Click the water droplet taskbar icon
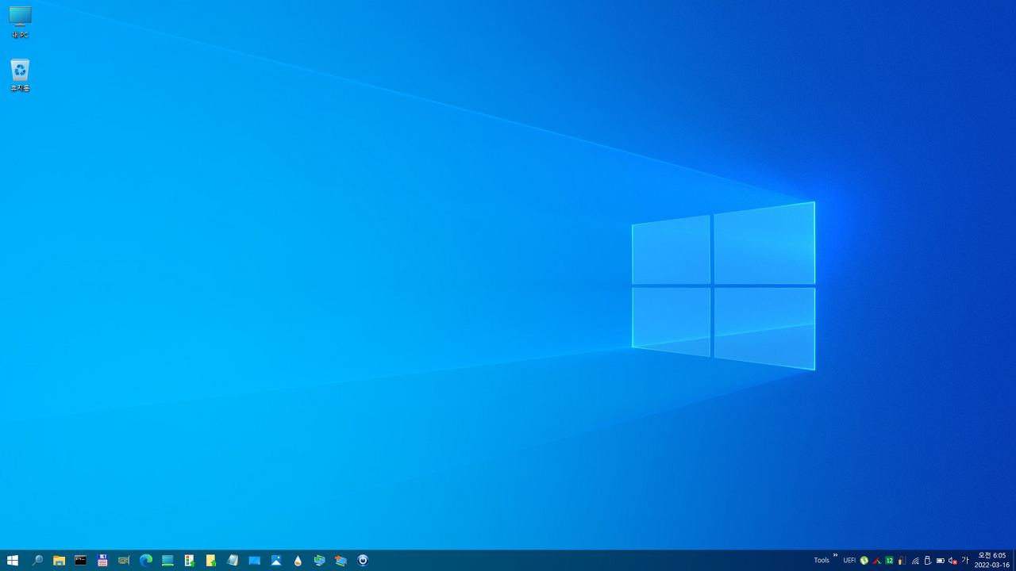Screen dimensions: 1016x571 click(x=298, y=560)
